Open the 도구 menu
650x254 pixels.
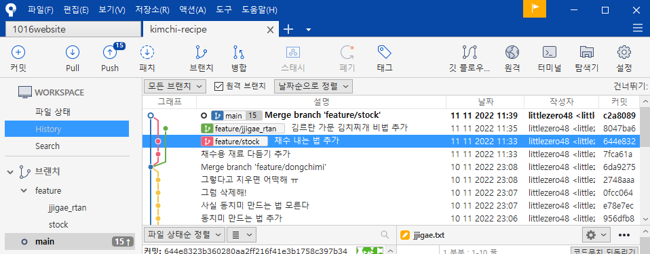[x=224, y=10]
